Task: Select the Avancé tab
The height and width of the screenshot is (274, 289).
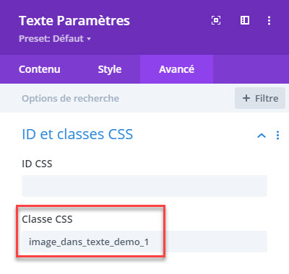Action: [x=176, y=69]
